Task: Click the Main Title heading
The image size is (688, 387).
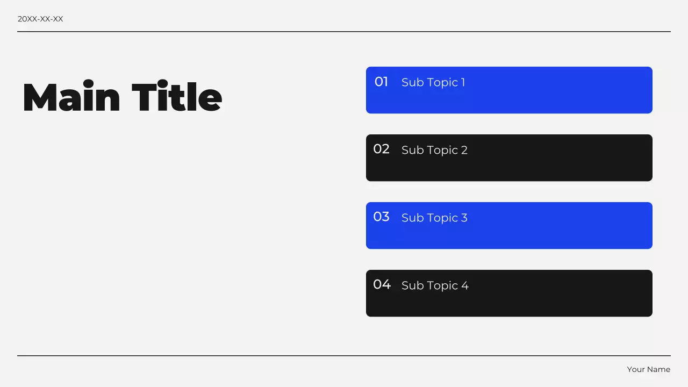Action: 122,98
